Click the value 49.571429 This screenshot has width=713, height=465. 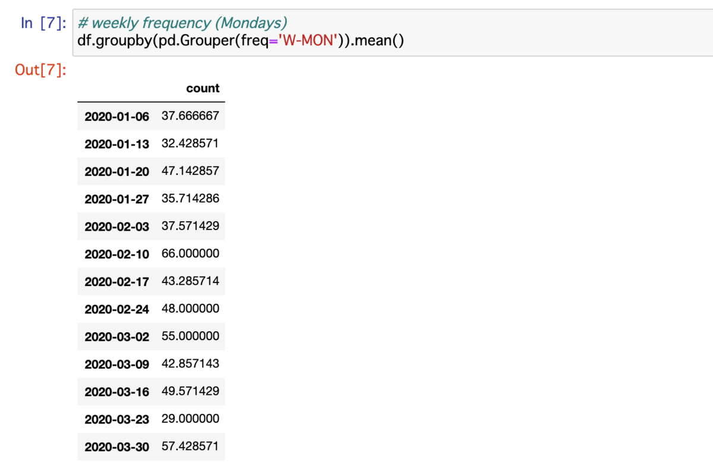coord(190,391)
